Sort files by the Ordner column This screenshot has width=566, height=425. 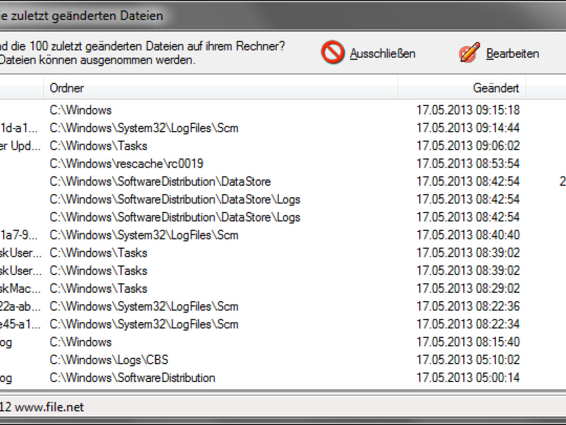(66, 88)
